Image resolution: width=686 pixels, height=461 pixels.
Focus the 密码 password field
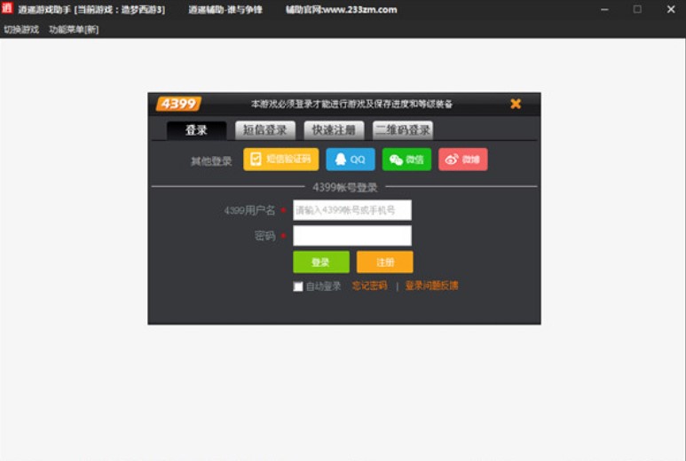pyautogui.click(x=352, y=236)
